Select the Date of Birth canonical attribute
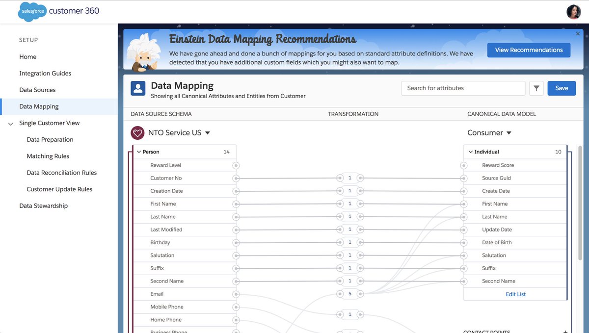 [x=515, y=242]
